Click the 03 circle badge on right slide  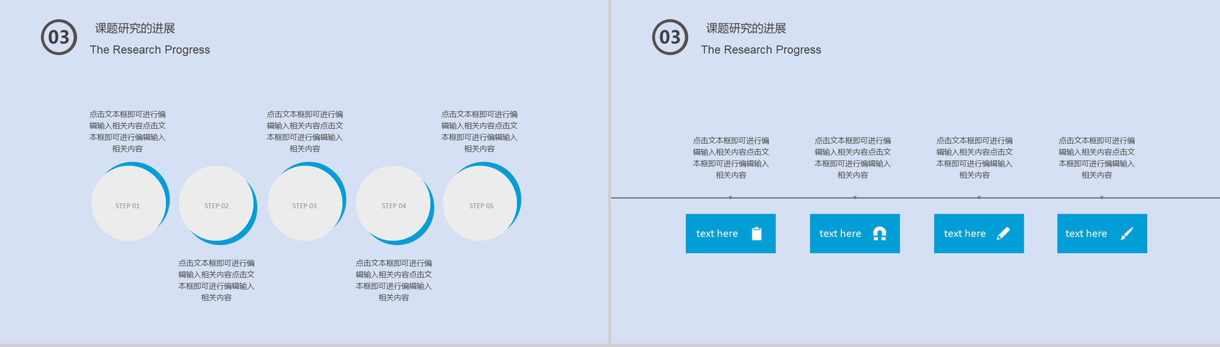tap(670, 37)
